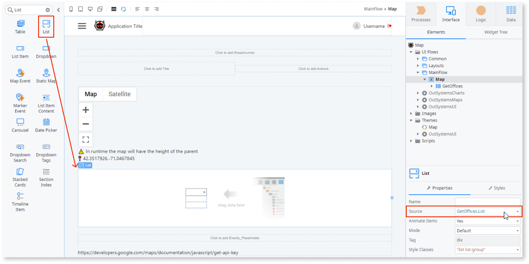
Task: Select the Static Map widget icon
Action: (46, 74)
